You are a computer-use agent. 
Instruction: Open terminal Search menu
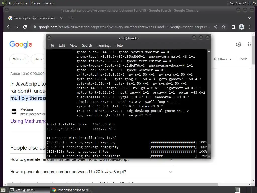tap(87, 45)
